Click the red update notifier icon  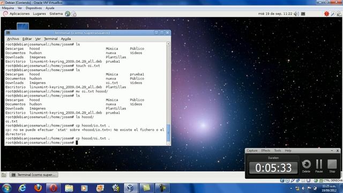click(x=326, y=14)
